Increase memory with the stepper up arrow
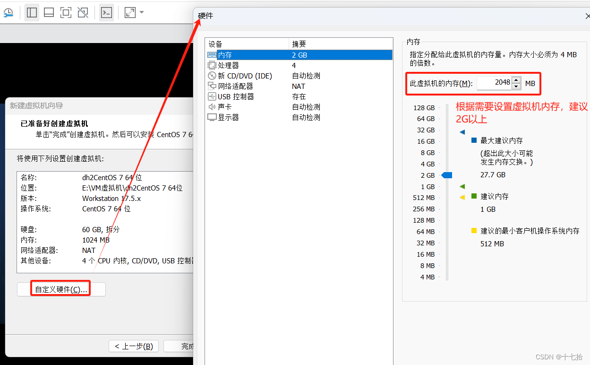This screenshot has width=590, height=365. tap(516, 79)
